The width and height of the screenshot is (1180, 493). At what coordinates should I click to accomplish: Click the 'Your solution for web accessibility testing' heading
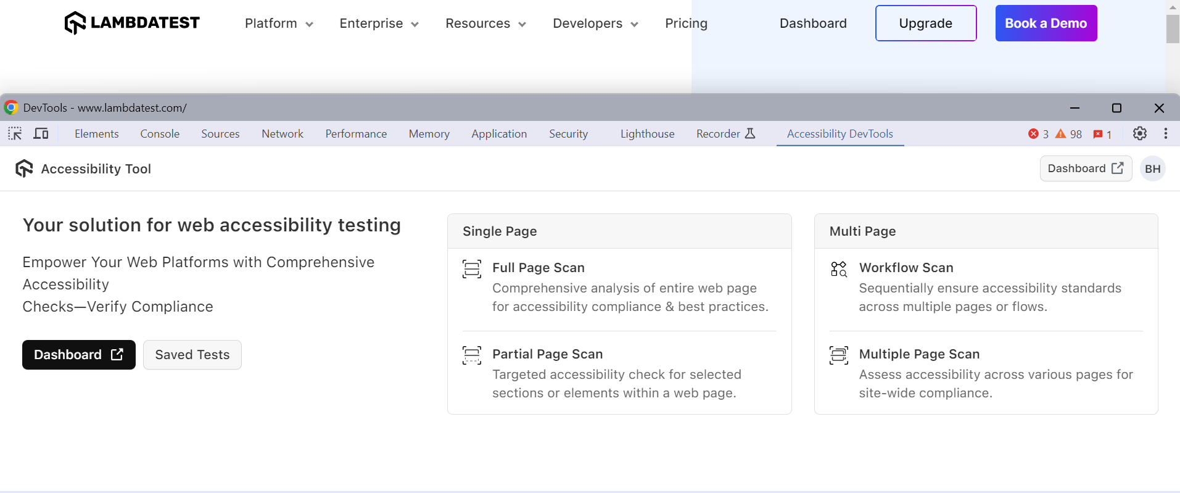pos(212,225)
